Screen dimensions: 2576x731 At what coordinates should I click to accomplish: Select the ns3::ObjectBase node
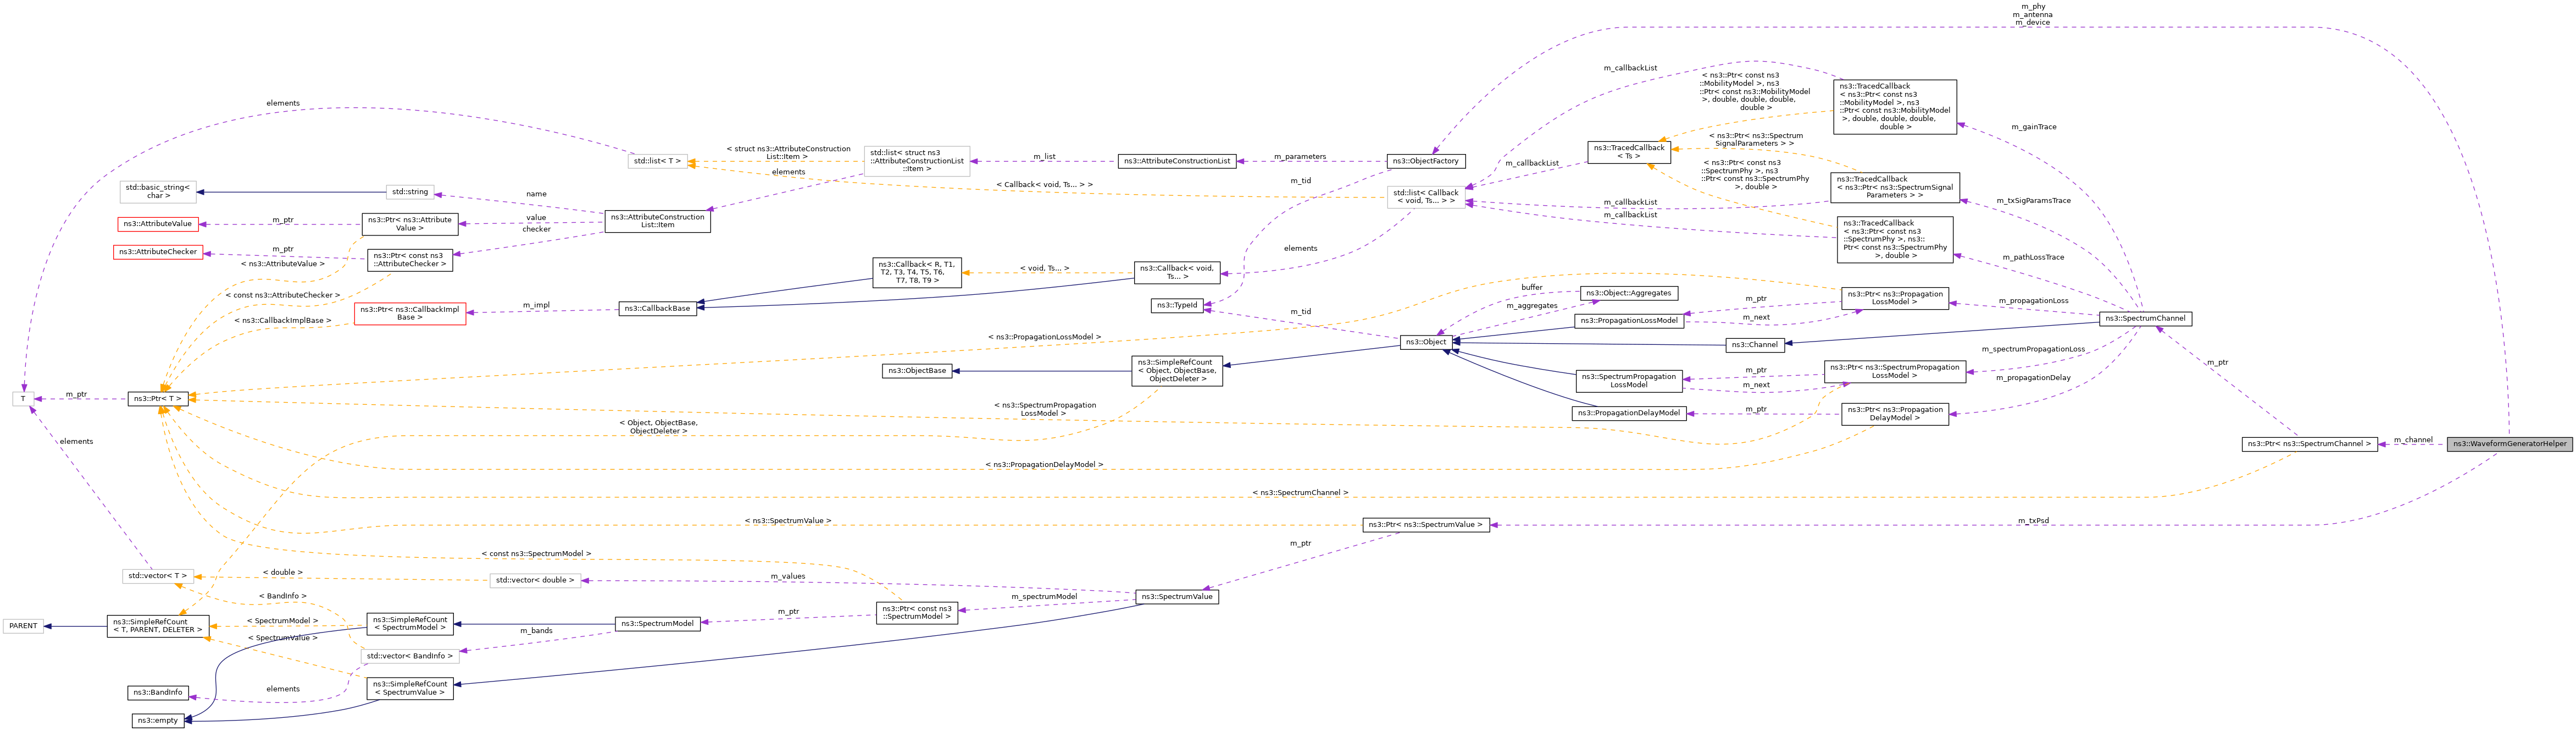(x=917, y=371)
